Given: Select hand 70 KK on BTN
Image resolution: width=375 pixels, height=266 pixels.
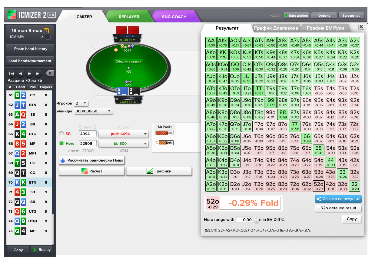Looking at the screenshot, I should pyautogui.click(x=29, y=182).
